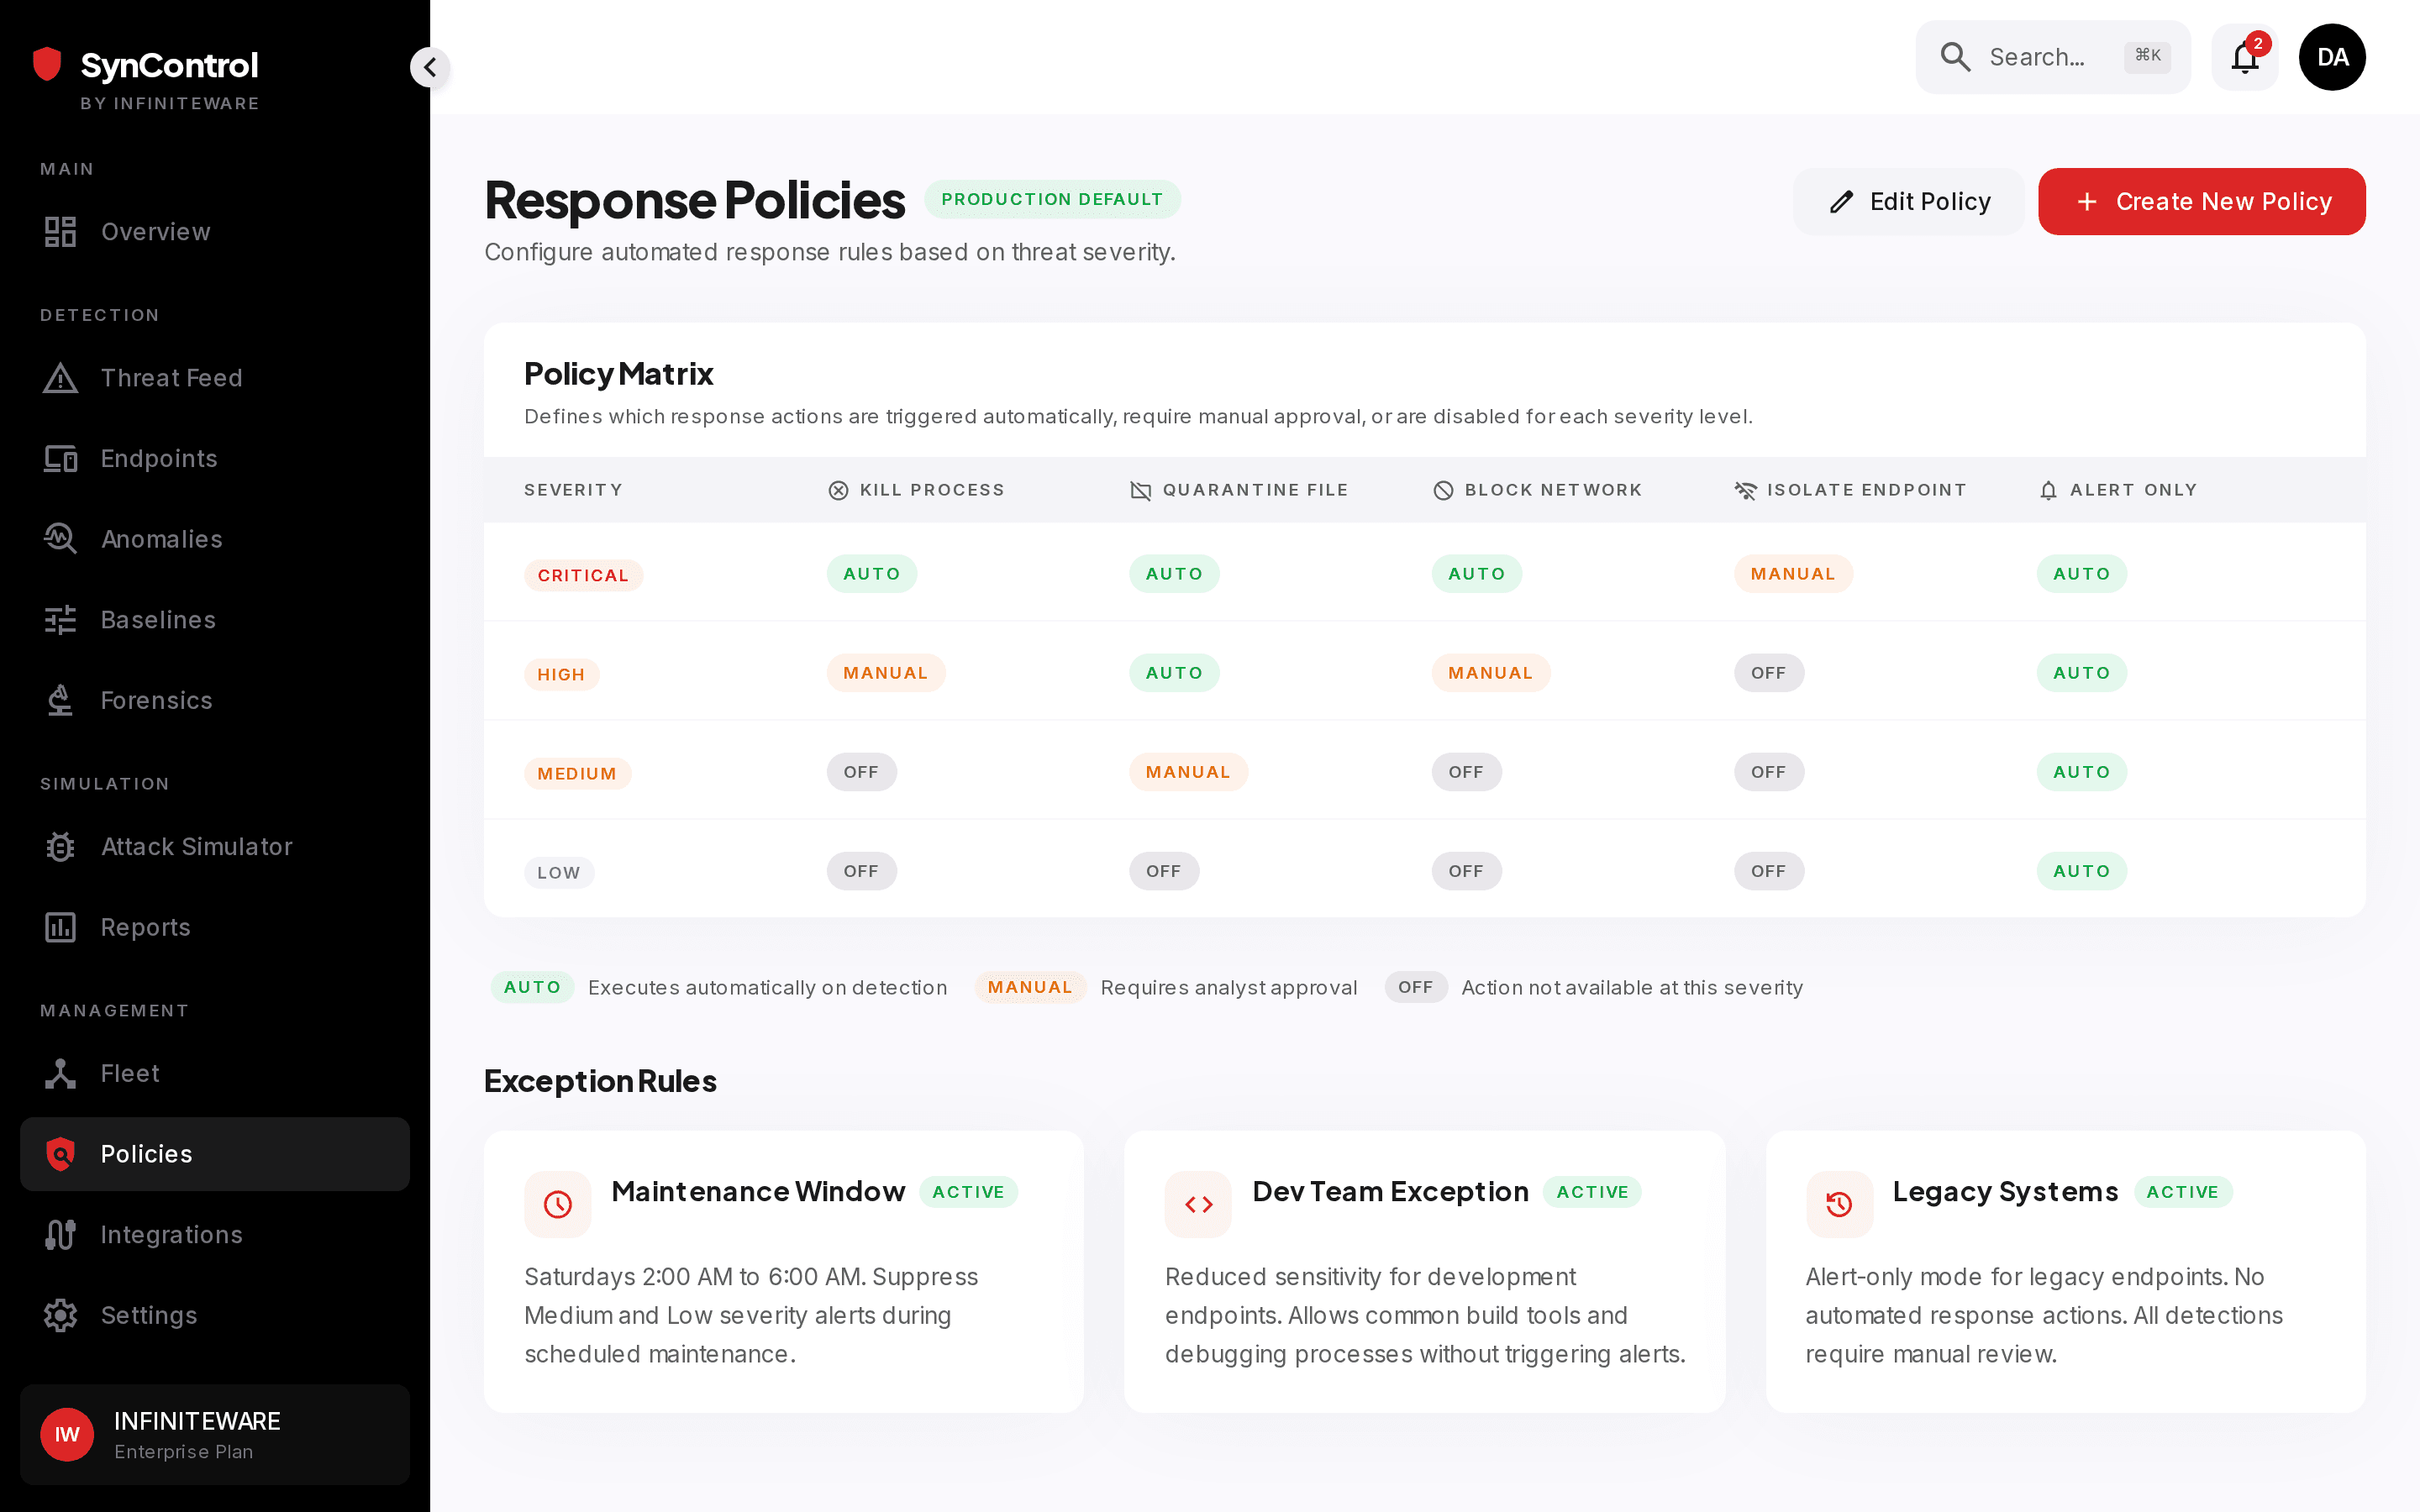Click the Kill Process column icon
The height and width of the screenshot is (1512, 2420).
pos(838,490)
